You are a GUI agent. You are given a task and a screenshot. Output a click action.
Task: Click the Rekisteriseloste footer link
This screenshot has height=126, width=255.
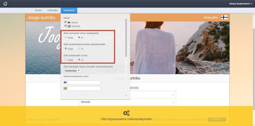36,120
